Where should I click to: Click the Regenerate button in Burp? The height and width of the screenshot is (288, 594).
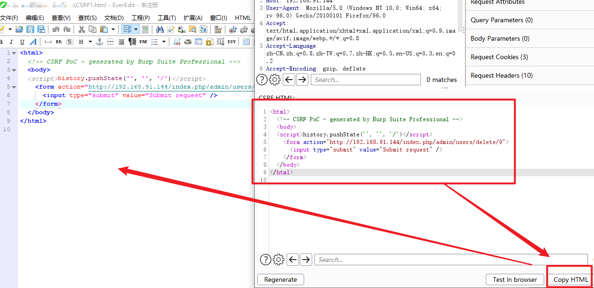[x=280, y=279]
